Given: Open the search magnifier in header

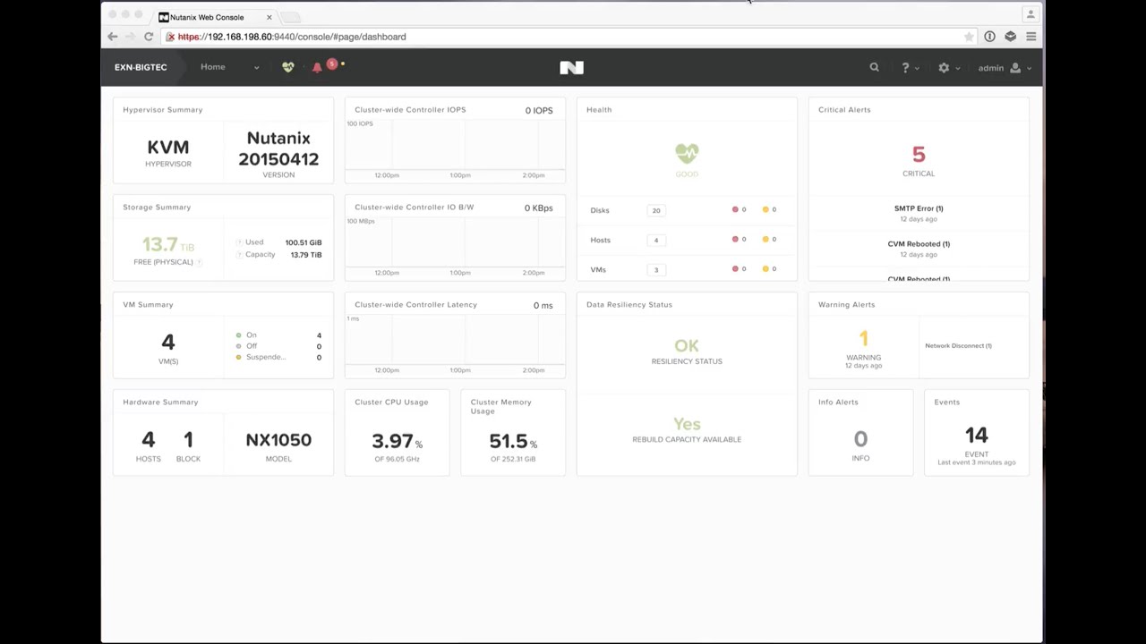Looking at the screenshot, I should click(874, 67).
